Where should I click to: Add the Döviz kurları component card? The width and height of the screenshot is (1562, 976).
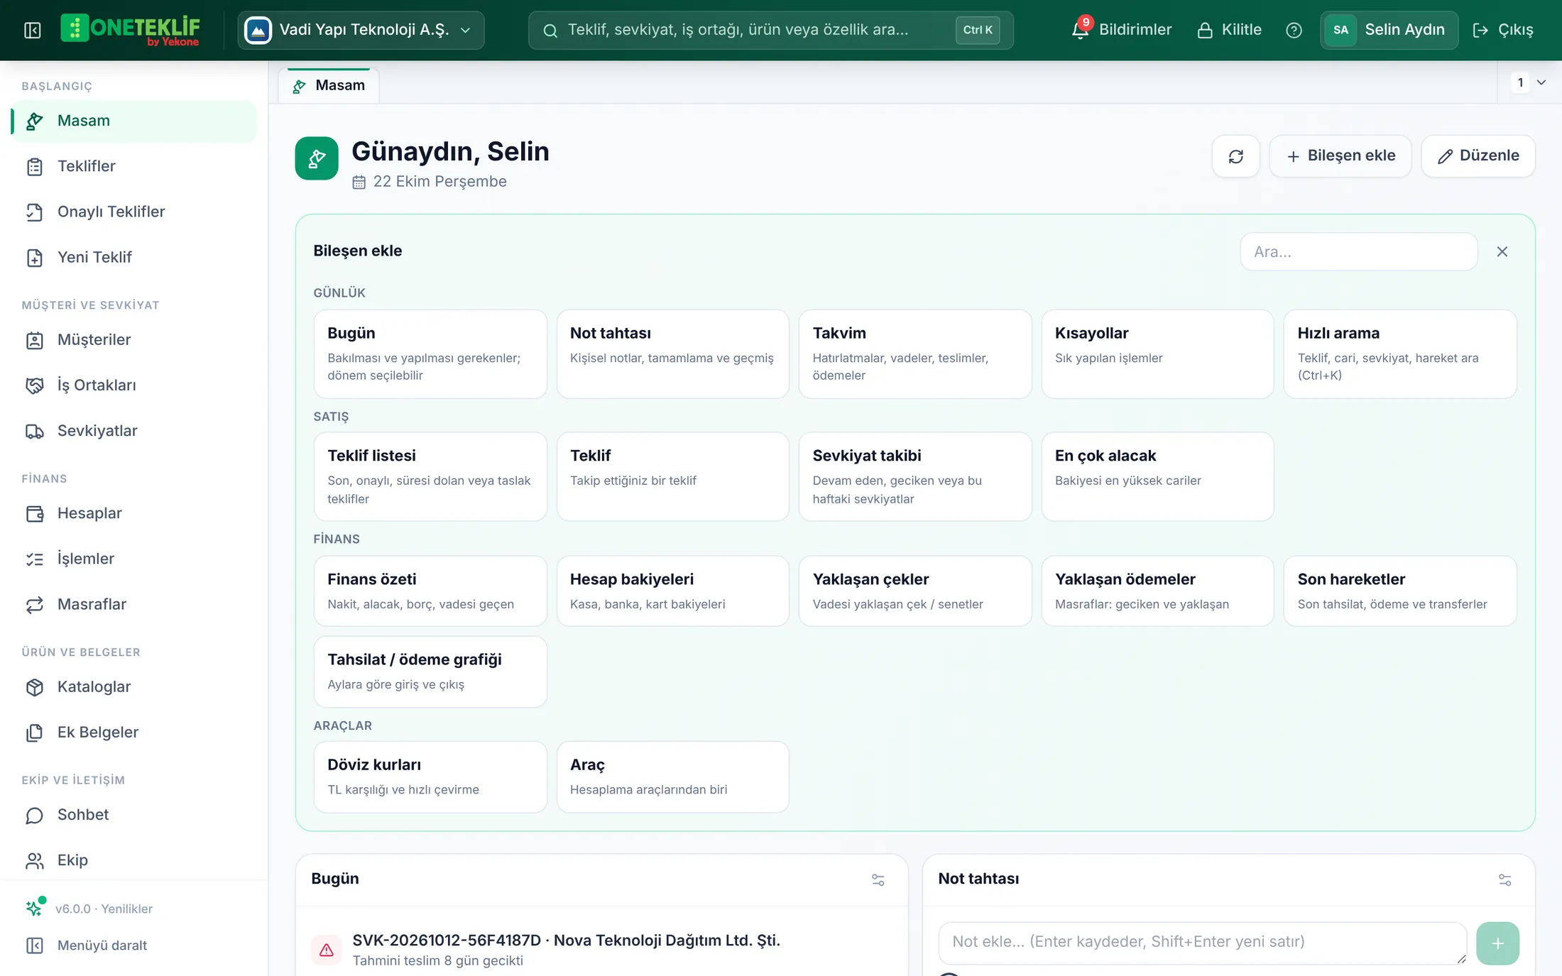coord(430,777)
